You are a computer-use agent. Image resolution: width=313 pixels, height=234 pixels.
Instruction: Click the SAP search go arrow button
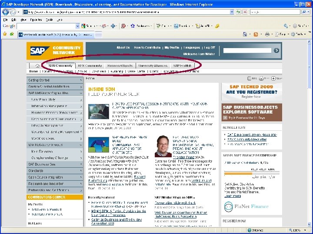pos(276,50)
